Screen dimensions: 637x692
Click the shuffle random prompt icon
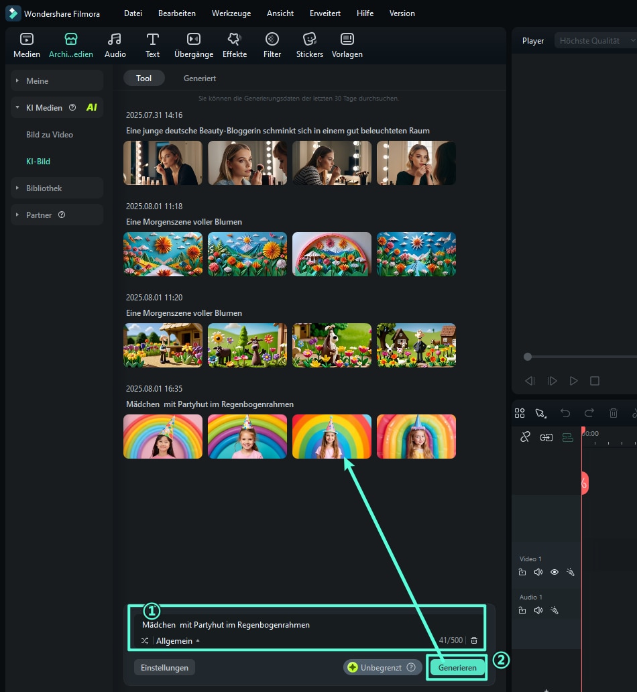click(145, 640)
